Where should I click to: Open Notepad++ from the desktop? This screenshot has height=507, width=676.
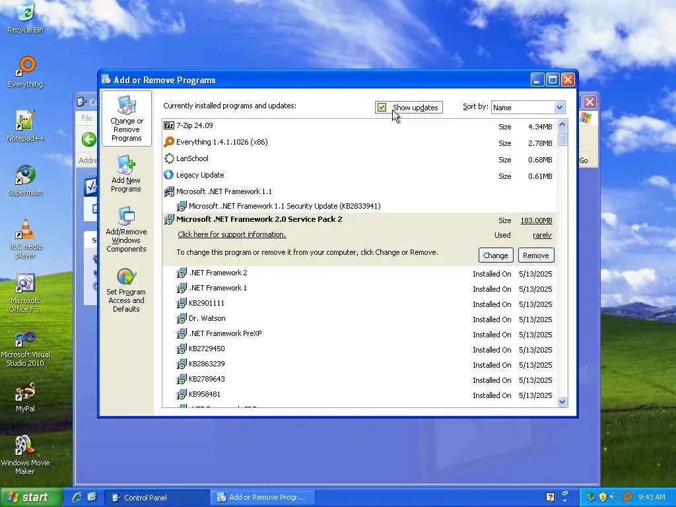(x=25, y=126)
